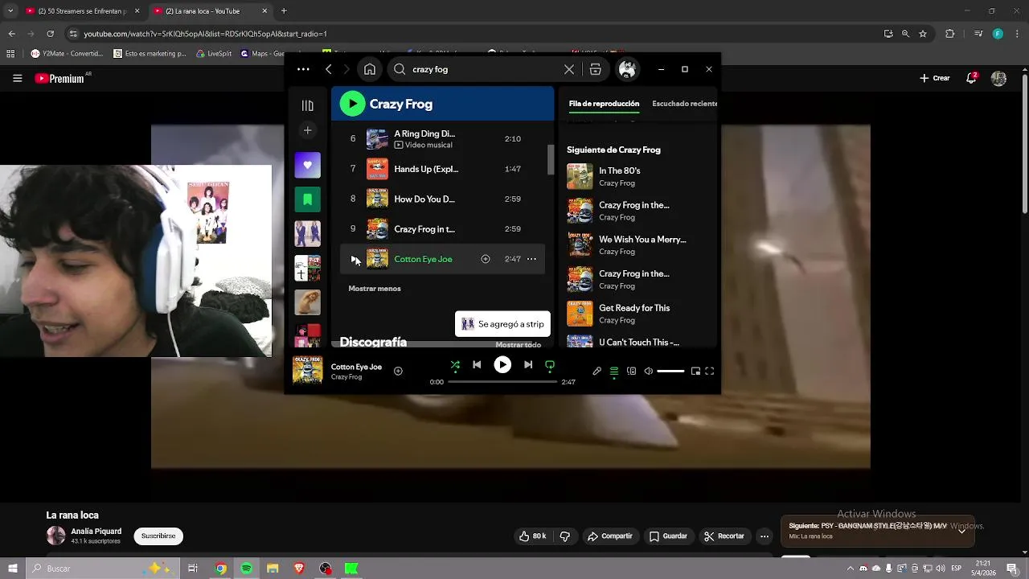Viewport: 1029px width, 579px height.
Task: Toggle shuffle in Spotify player
Action: [x=455, y=365]
